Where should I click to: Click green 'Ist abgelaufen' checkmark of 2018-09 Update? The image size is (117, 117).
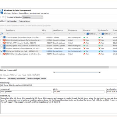pos(99,37)
